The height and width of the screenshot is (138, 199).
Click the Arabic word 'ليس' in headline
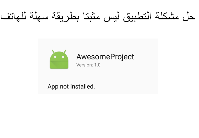[112, 17]
